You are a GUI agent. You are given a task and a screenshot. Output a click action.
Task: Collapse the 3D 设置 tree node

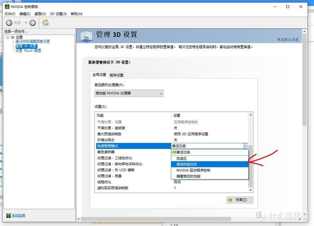(x=7, y=37)
